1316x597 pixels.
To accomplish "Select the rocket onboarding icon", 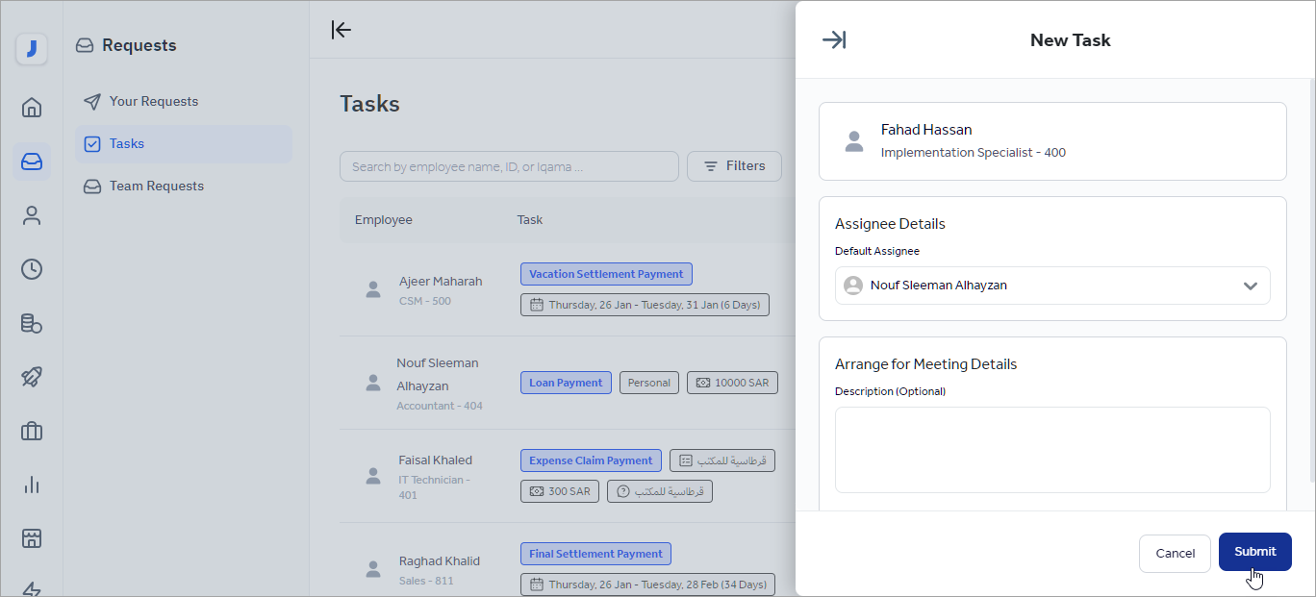I will click(32, 377).
